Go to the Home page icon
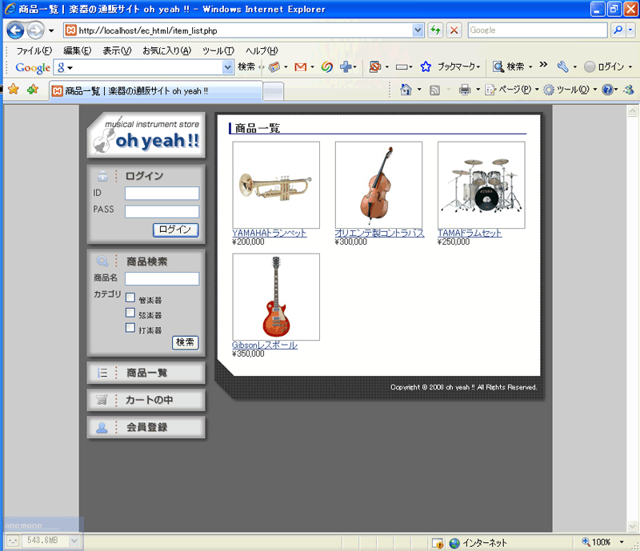This screenshot has width=640, height=551. [406, 90]
